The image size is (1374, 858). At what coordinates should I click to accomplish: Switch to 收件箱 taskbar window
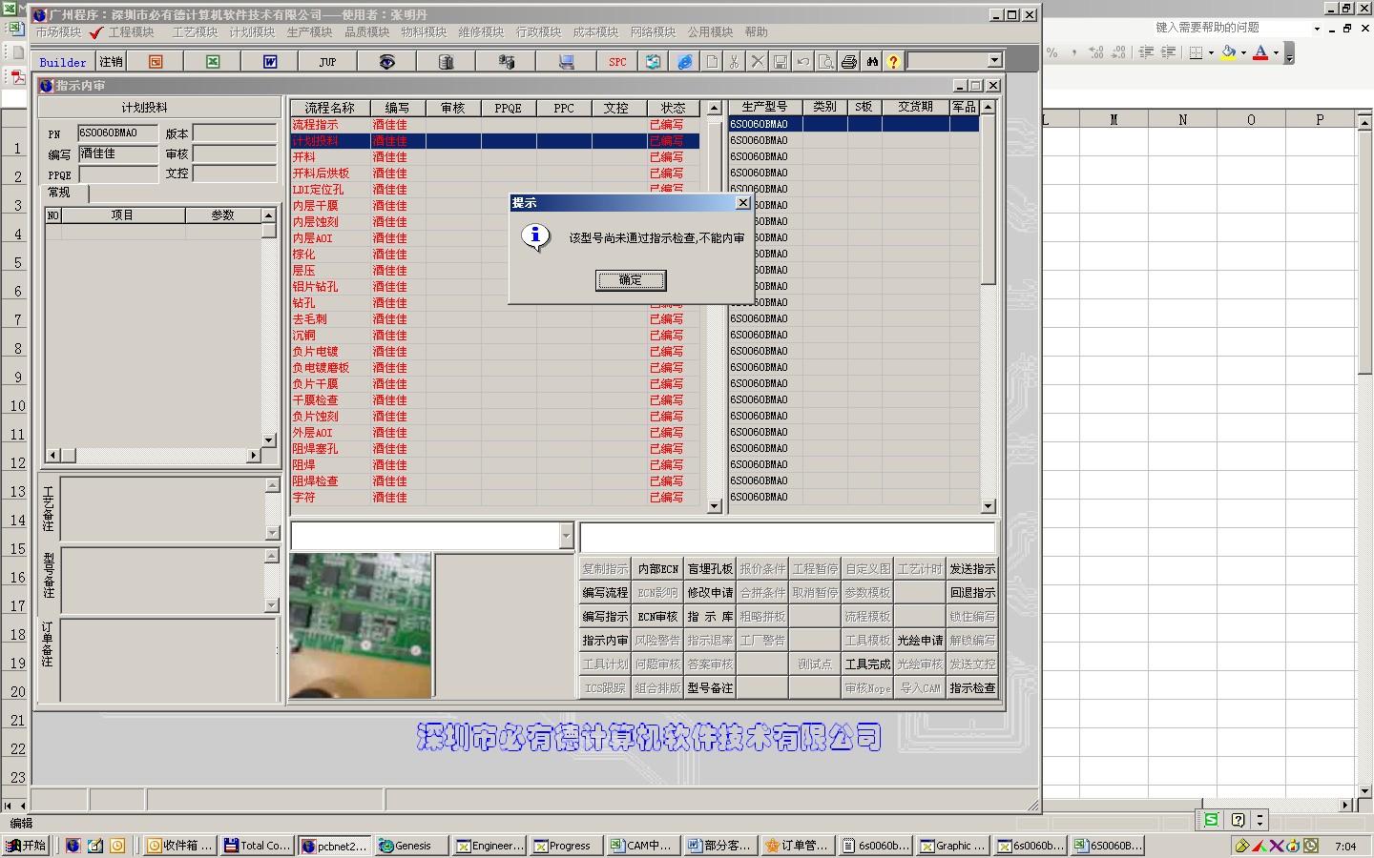[x=179, y=846]
